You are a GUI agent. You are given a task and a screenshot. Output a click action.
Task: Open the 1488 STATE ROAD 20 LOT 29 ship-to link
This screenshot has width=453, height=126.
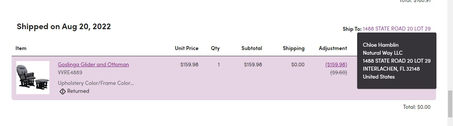[397, 29]
